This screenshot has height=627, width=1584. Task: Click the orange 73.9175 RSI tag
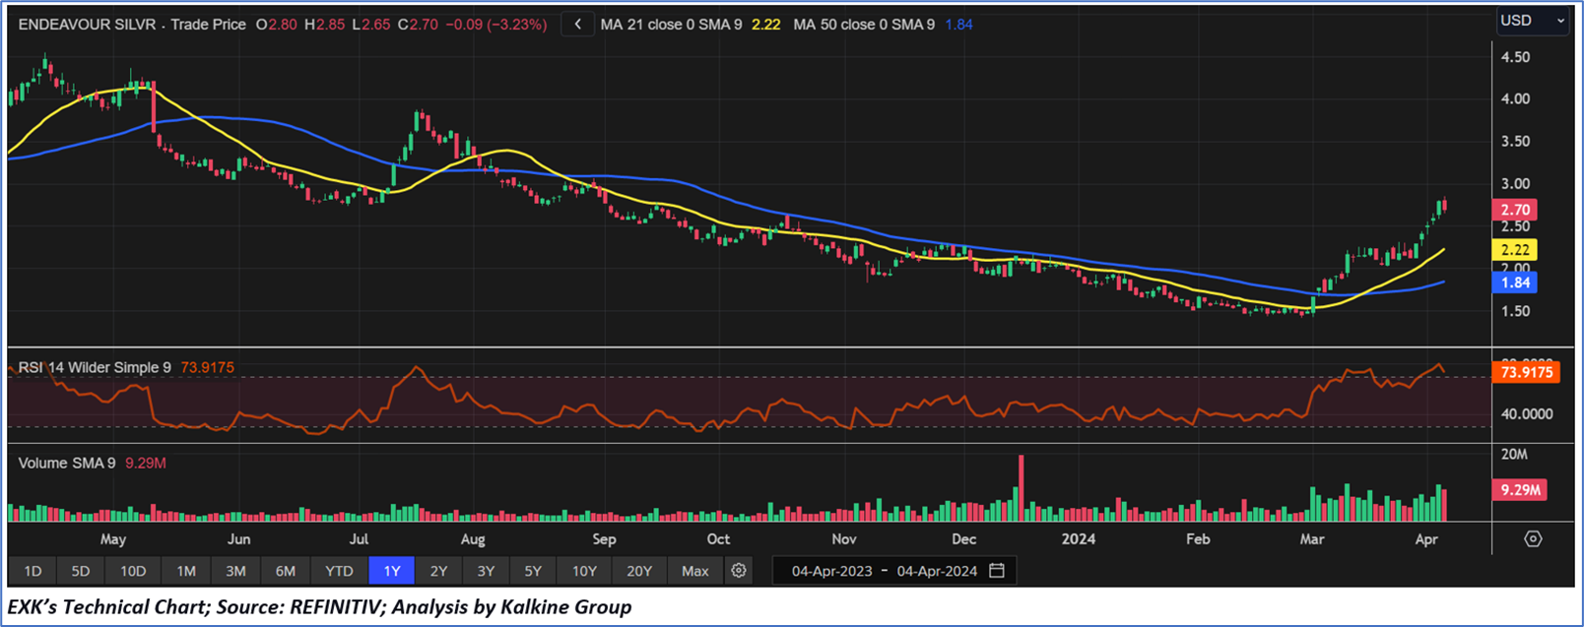point(1527,372)
